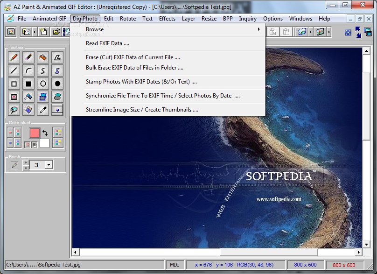Open the Animated GIF menu

49,19
